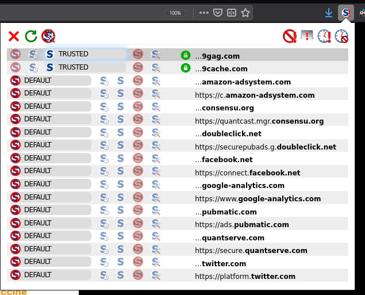Click DEFAULT preset on …consensu.org row
This screenshot has width=365, height=295.
pos(50,106)
